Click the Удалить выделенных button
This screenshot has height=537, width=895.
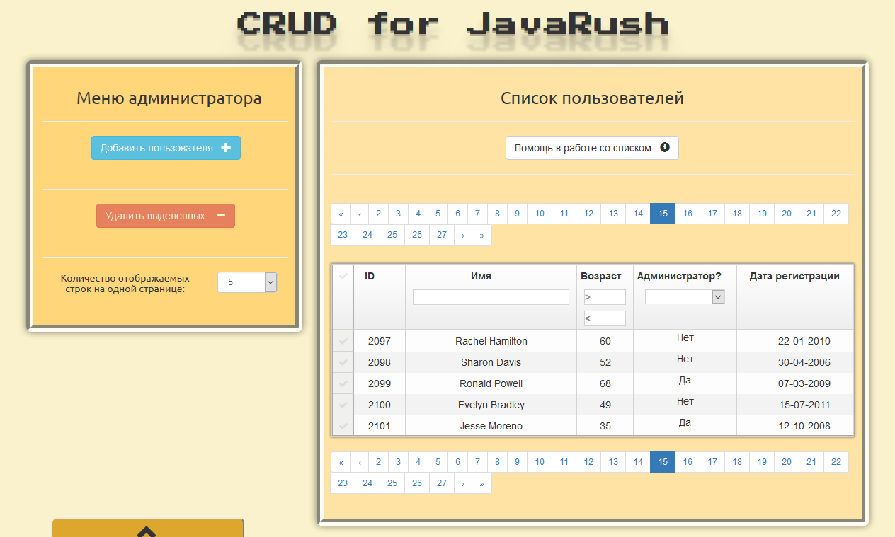[166, 216]
